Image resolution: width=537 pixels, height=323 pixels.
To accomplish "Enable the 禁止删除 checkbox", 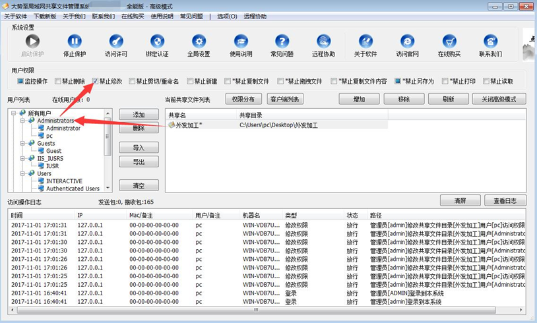I will click(58, 81).
